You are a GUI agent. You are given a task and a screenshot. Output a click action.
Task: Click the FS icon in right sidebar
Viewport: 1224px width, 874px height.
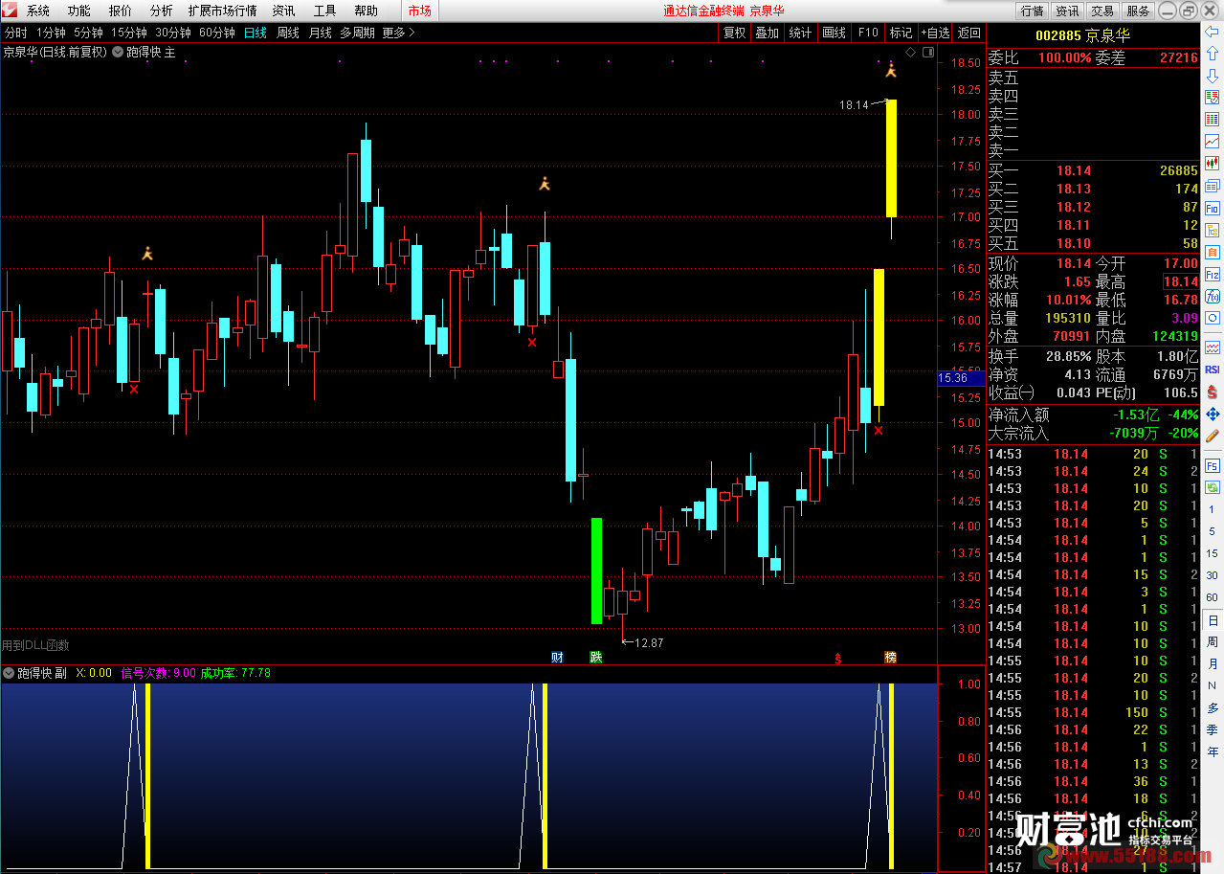coord(1212,465)
